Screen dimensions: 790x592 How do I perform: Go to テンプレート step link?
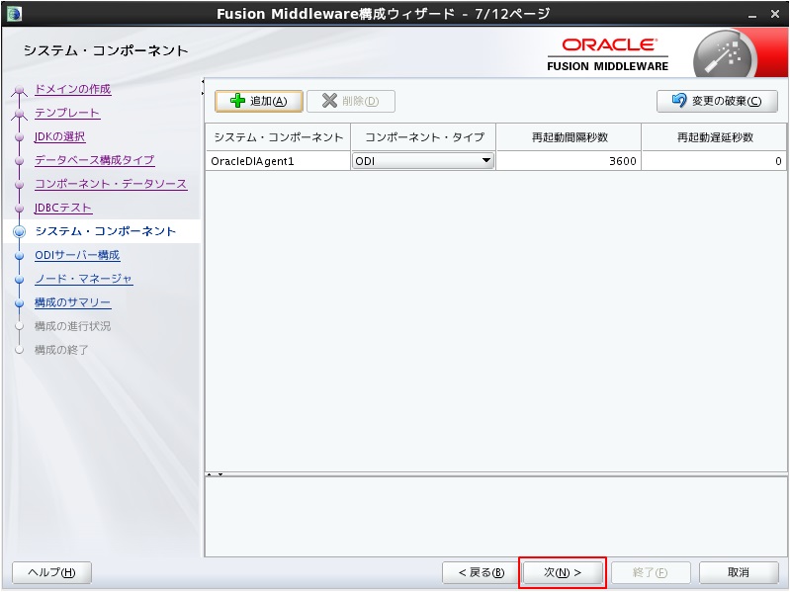67,113
